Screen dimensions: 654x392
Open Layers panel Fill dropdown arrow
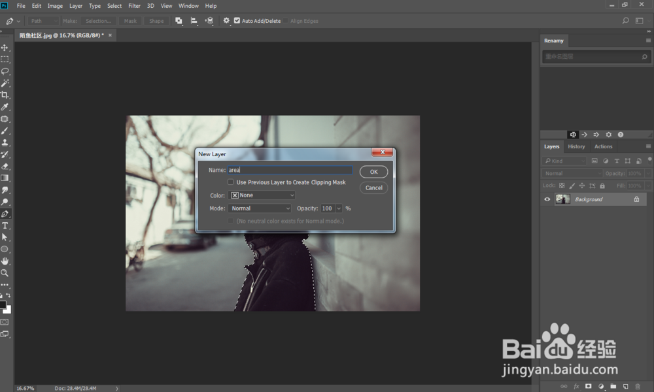[649, 186]
